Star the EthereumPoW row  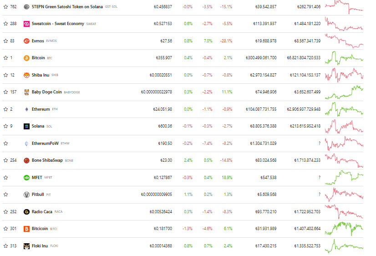(x=6, y=143)
